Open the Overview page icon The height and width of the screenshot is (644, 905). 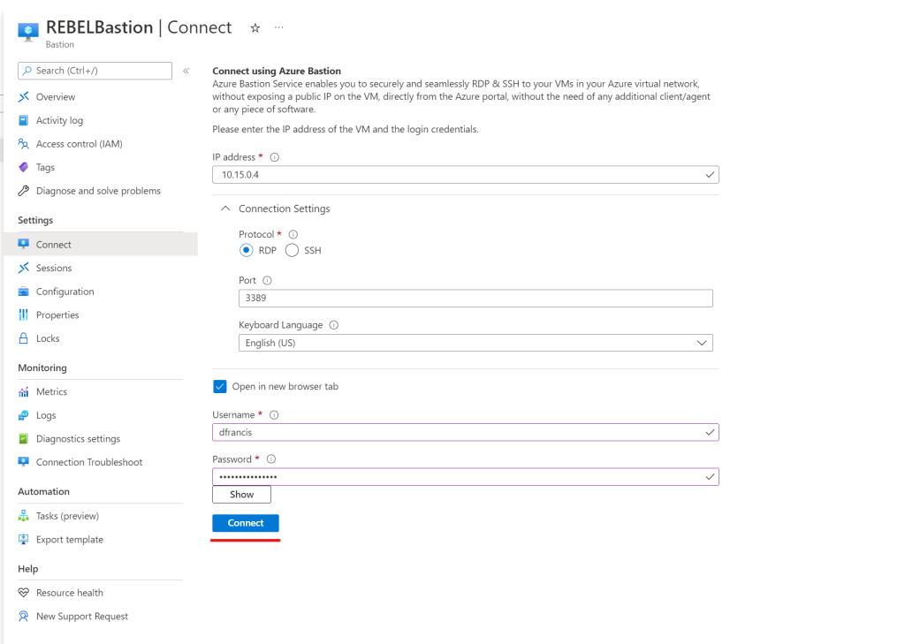(24, 97)
